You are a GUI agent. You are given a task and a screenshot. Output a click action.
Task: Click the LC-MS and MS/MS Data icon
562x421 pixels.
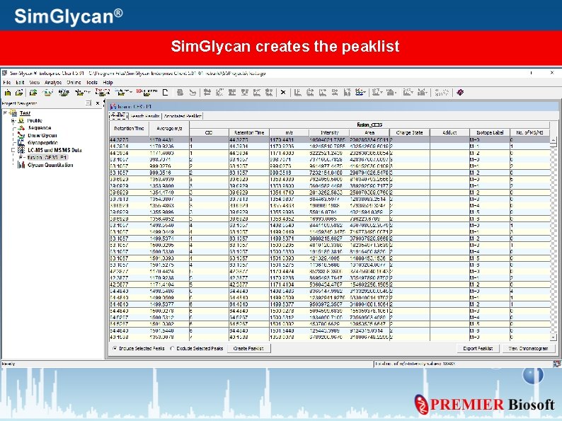(21, 150)
